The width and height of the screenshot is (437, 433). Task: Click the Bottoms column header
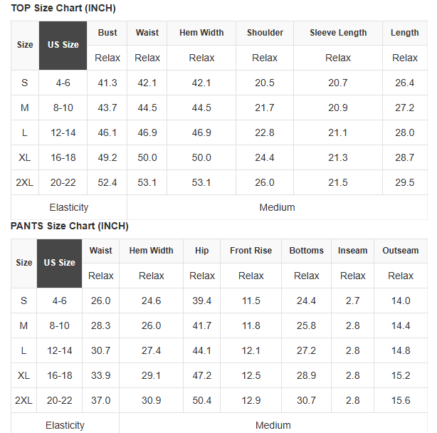[x=306, y=251]
